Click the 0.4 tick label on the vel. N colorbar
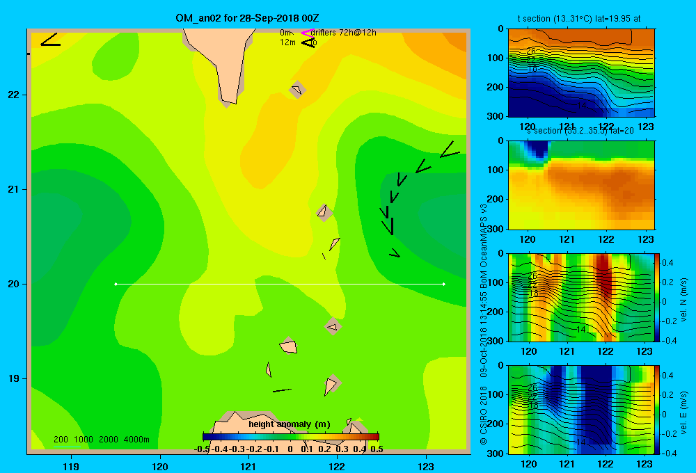 667,263
